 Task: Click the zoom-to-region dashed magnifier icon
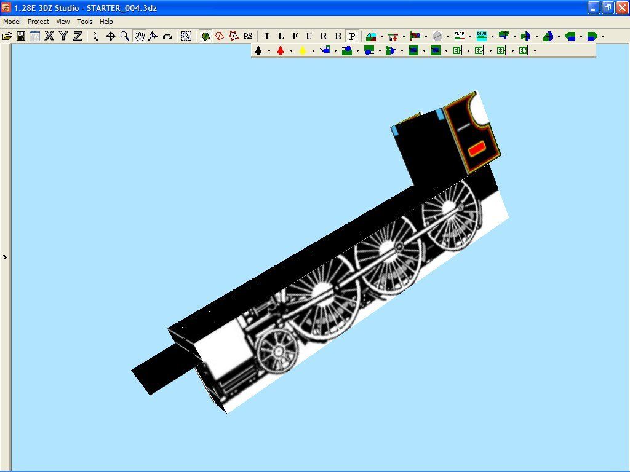(186, 36)
